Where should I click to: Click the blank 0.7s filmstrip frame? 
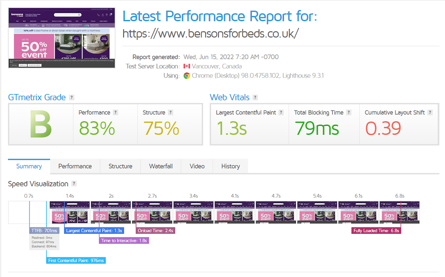pos(29,212)
